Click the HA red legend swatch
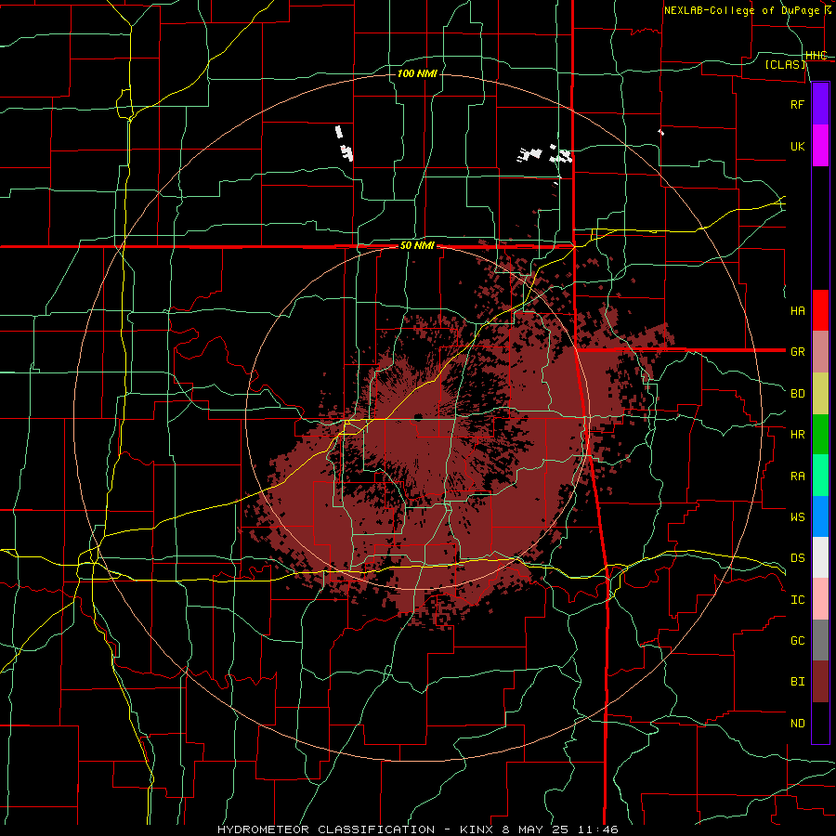 (x=820, y=310)
